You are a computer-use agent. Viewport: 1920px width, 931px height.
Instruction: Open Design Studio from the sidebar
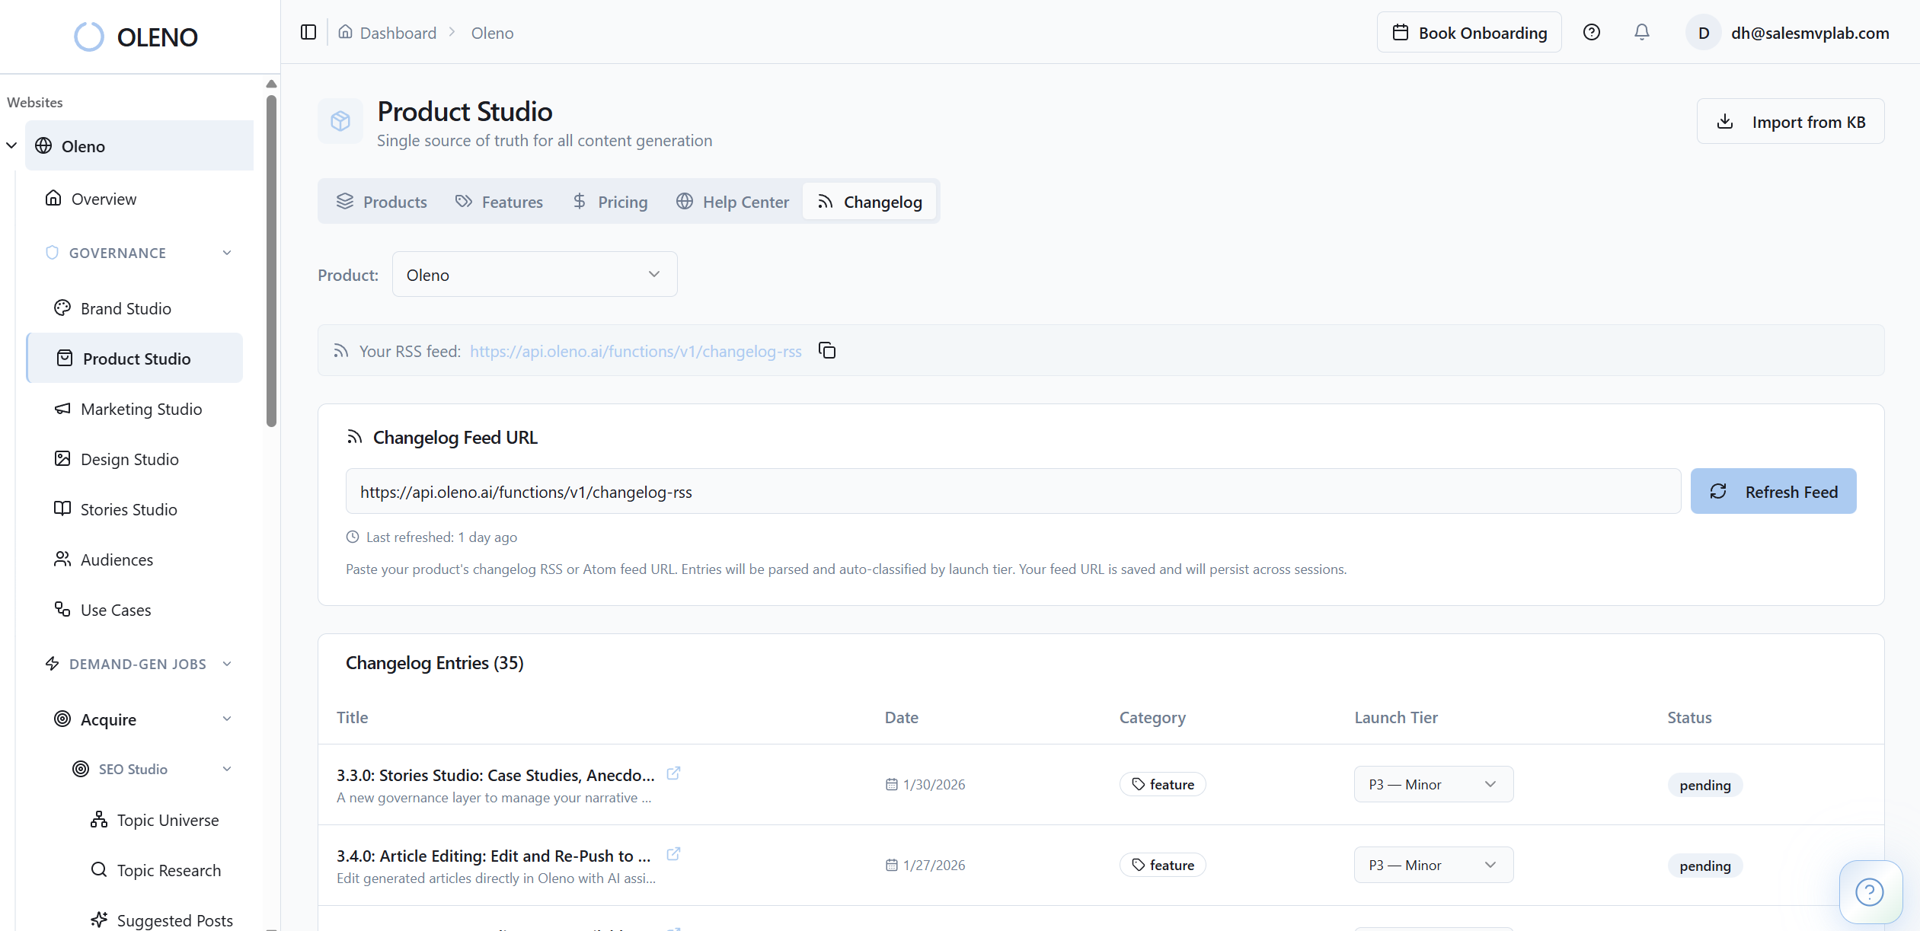click(128, 459)
